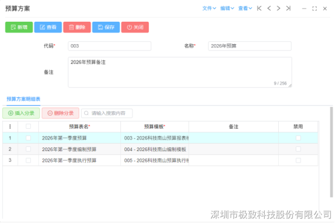
Task: Toggle the 禁用 checkbox in row 2
Action: click(298, 149)
